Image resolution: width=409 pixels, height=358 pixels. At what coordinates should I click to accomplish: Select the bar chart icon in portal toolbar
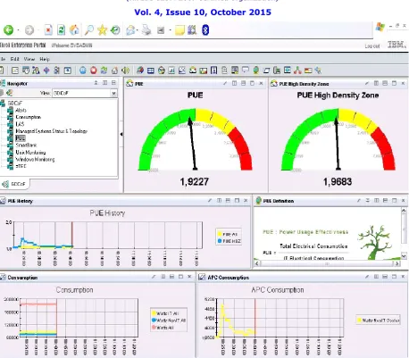[171, 71]
